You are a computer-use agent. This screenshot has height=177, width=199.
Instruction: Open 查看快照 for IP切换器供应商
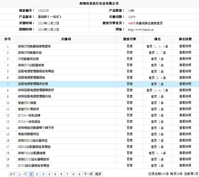tap(185, 59)
